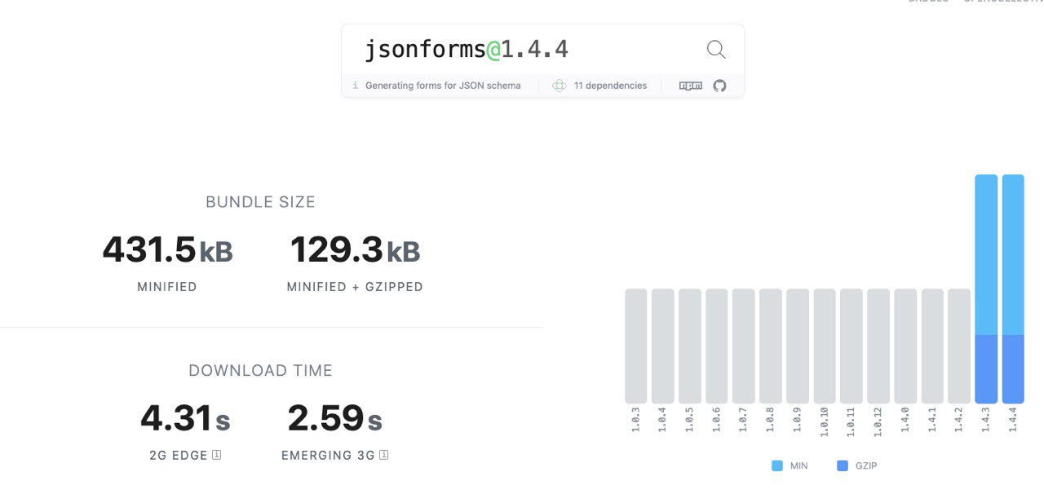This screenshot has width=1044, height=494.
Task: Select the version 1.0.8 bar
Action: coord(771,346)
